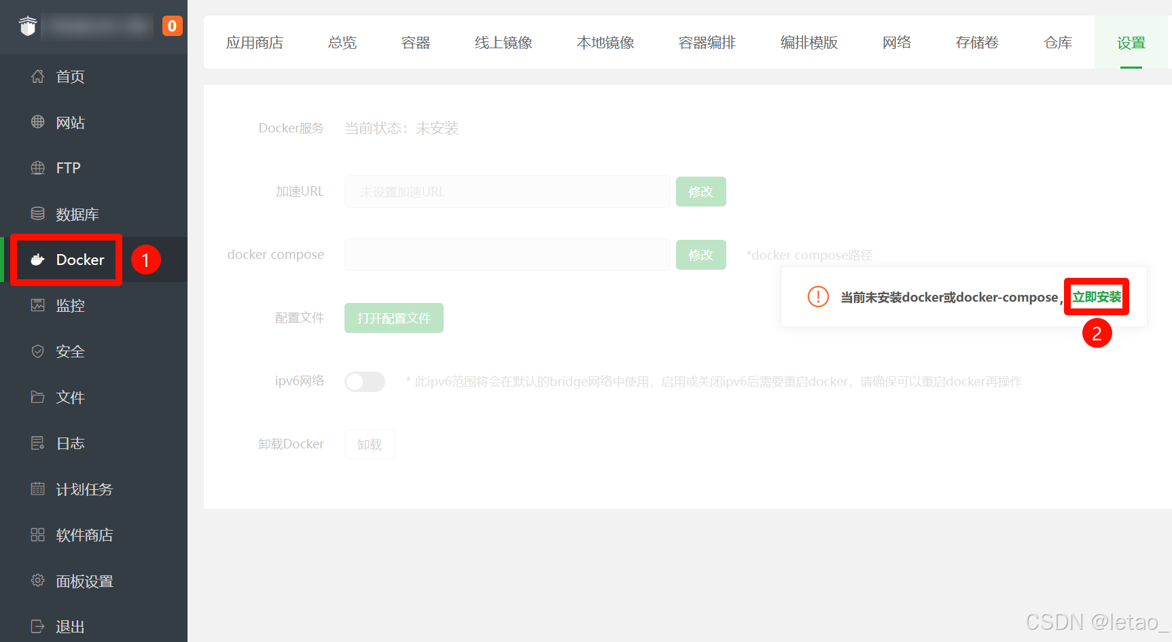
Task: Open the 应用商店 tab
Action: click(255, 43)
